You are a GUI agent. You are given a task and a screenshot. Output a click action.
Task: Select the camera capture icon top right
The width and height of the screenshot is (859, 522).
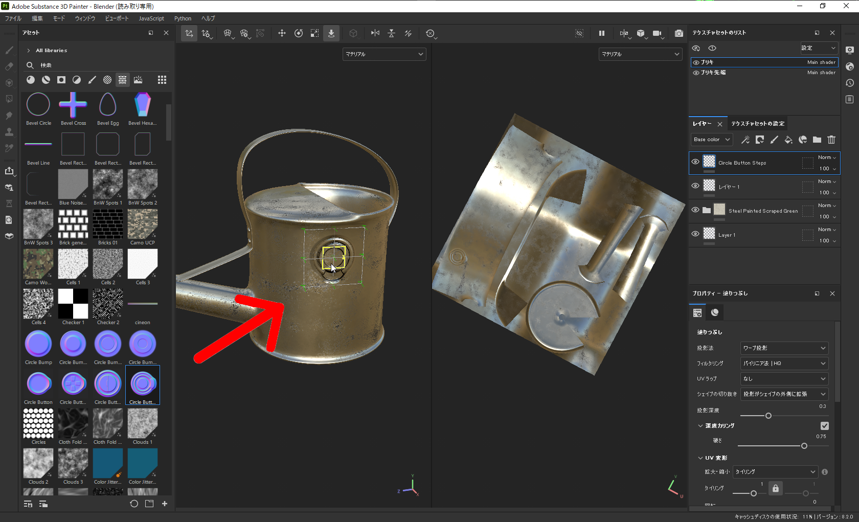(679, 33)
